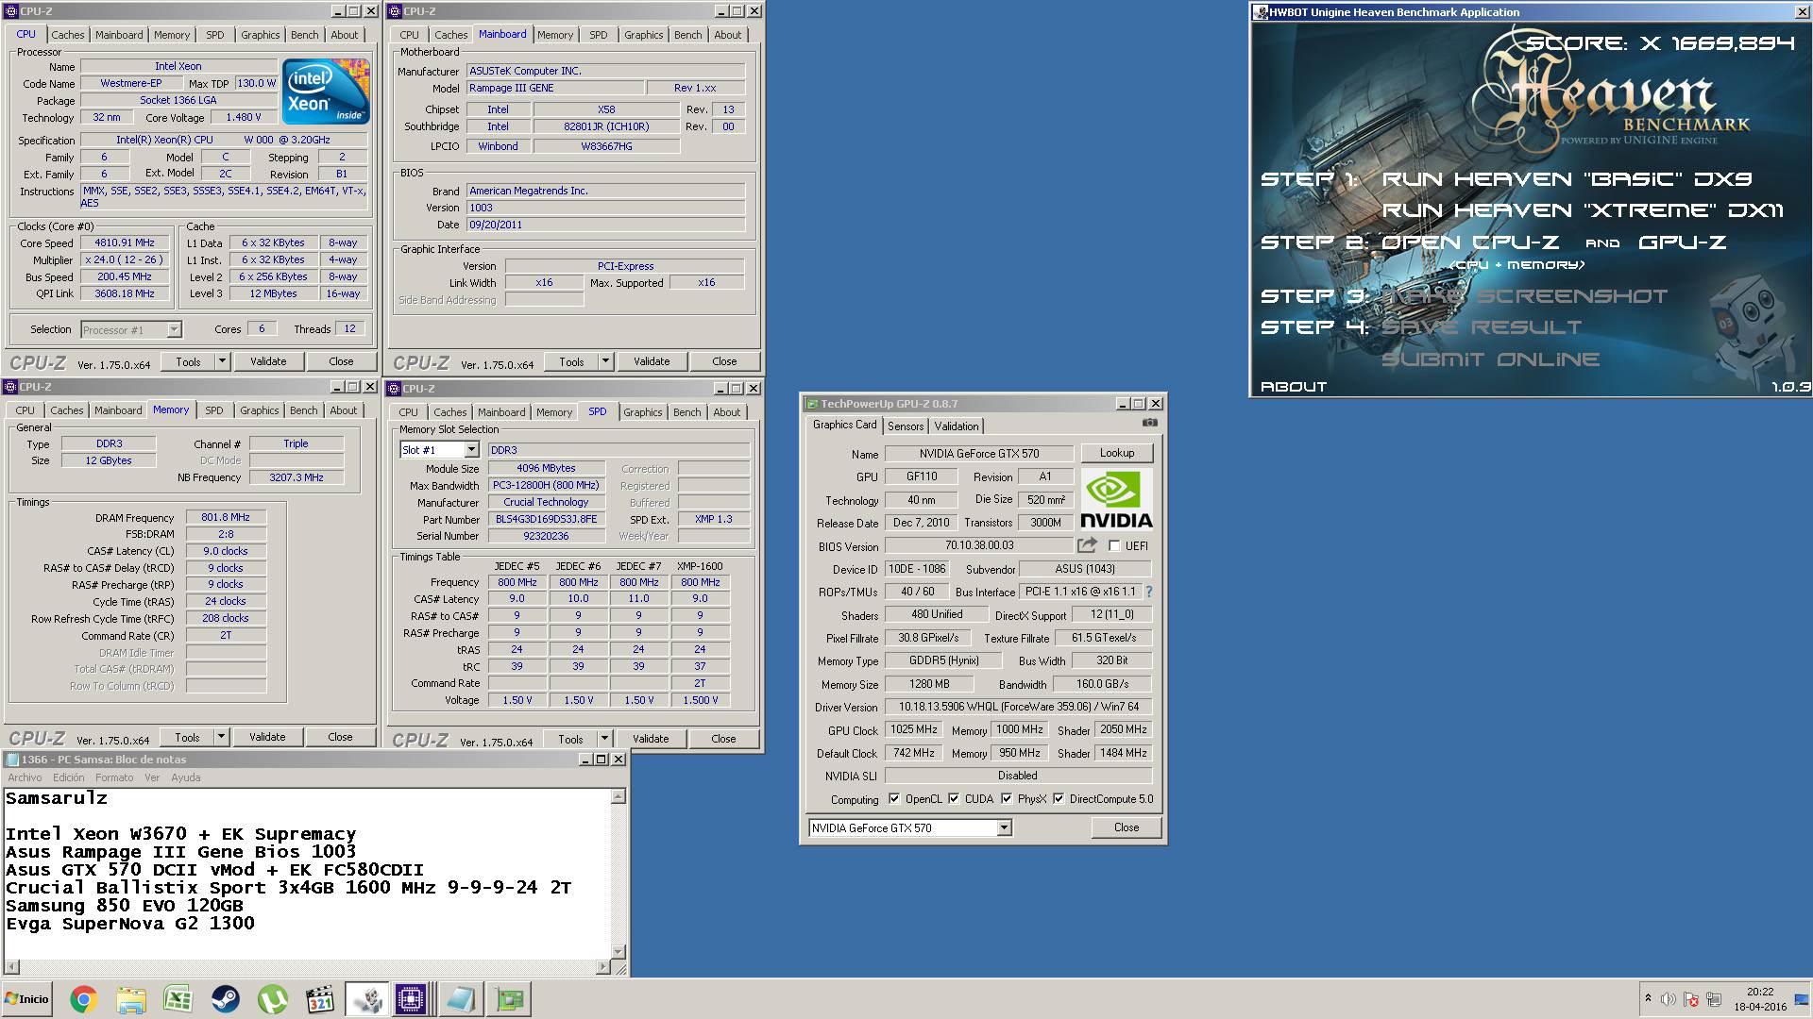
Task: Open About in the Heaven benchmark app
Action: pos(1294,387)
